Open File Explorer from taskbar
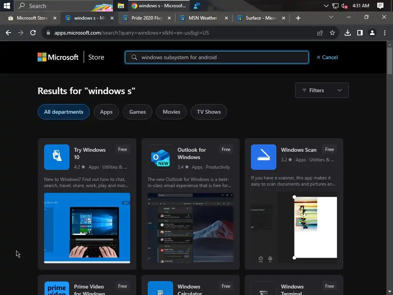This screenshot has width=393, height=295. pyautogui.click(x=121, y=6)
